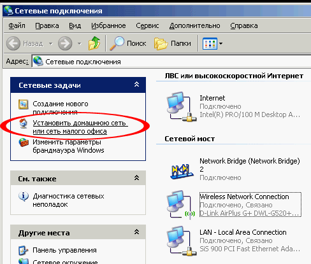Click SiS 900 PCI Fast Ethernet adapter text
The width and height of the screenshot is (311, 264).
[x=250, y=249]
